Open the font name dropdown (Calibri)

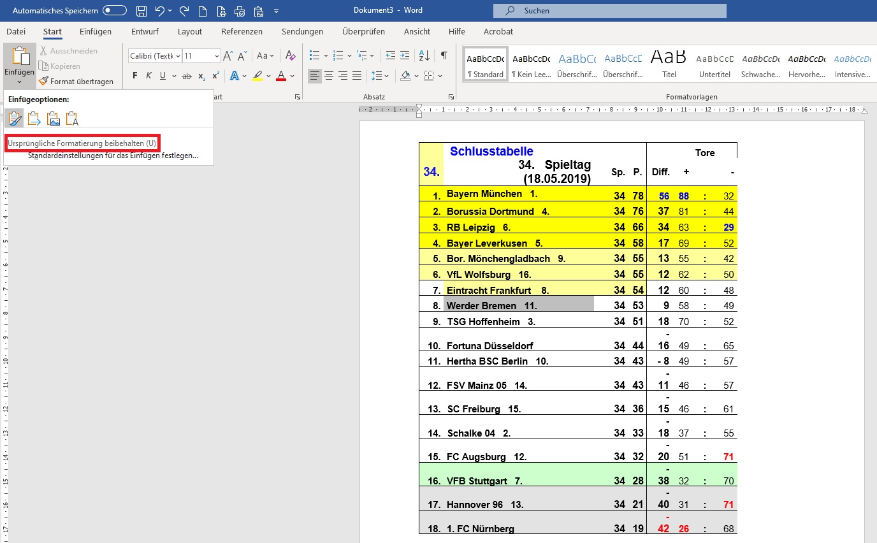pos(178,56)
